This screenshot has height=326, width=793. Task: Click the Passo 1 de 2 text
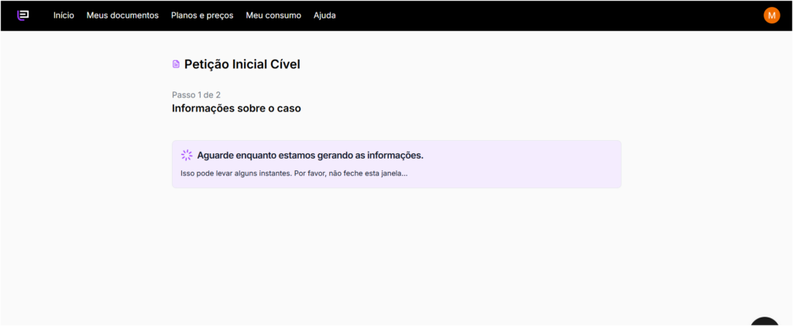click(196, 95)
